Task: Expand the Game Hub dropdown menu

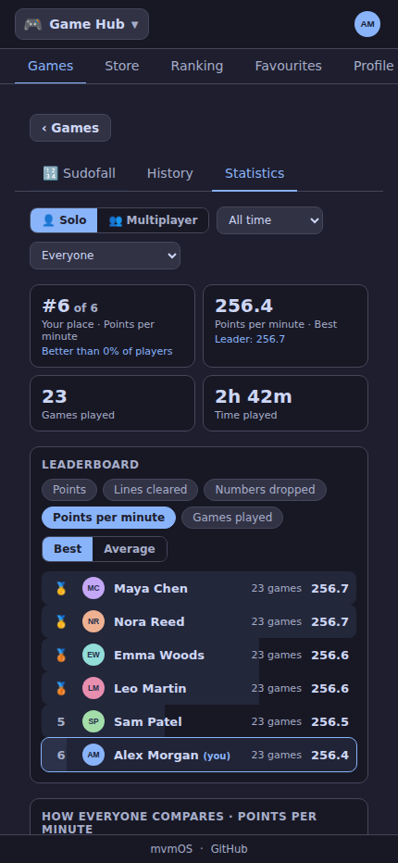Action: (82, 24)
